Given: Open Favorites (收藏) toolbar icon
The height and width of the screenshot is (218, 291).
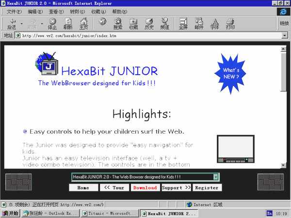Looking at the screenshot, I should point(133,23).
